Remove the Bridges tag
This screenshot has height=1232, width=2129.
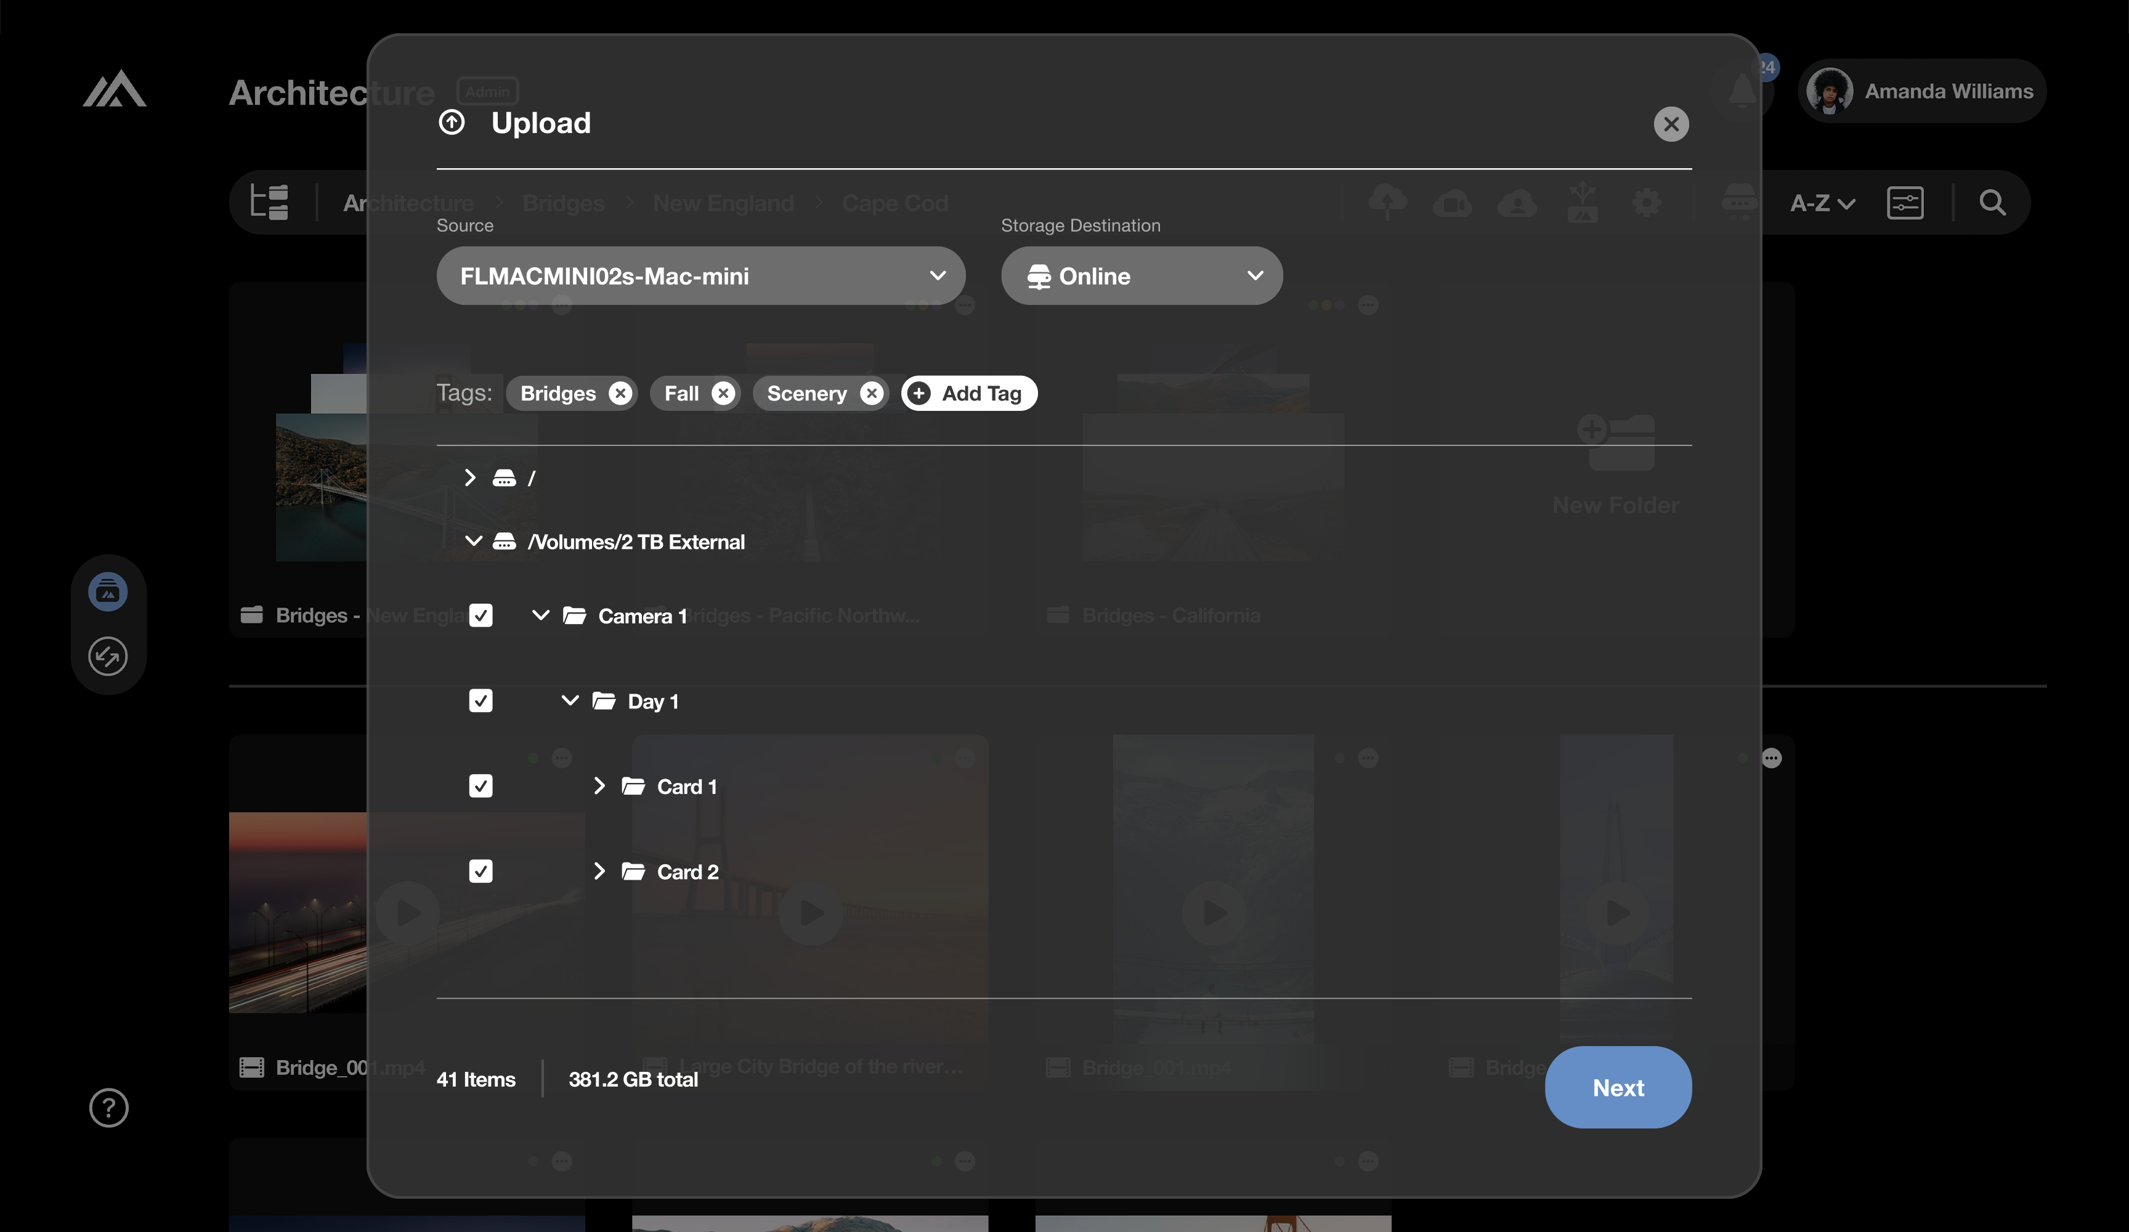(x=620, y=394)
